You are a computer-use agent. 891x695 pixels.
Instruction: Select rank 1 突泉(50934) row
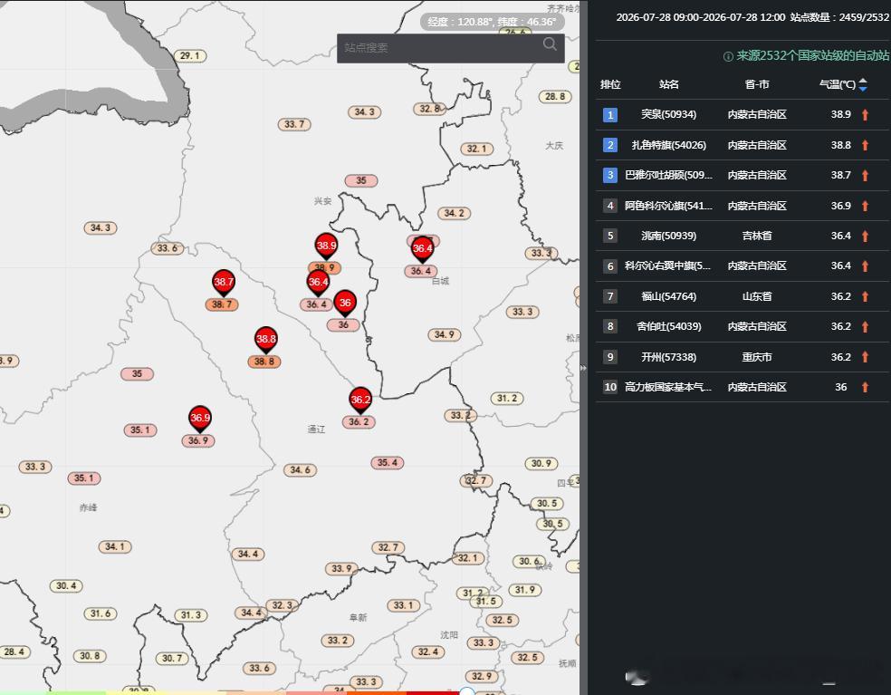742,115
